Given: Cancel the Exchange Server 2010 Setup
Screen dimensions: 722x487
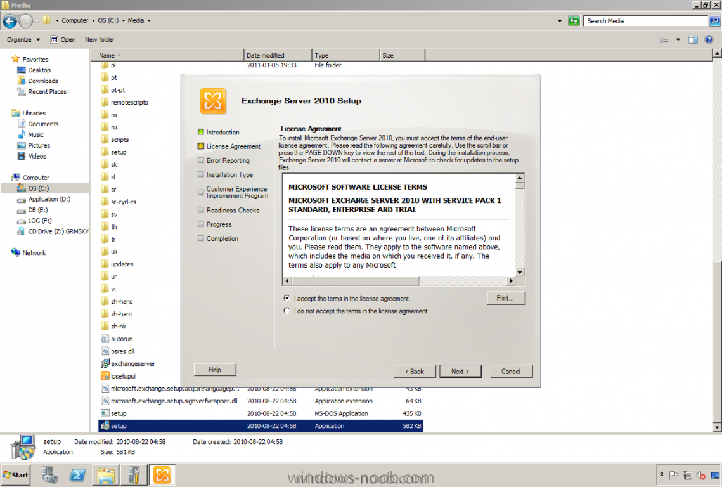Looking at the screenshot, I should (x=511, y=372).
